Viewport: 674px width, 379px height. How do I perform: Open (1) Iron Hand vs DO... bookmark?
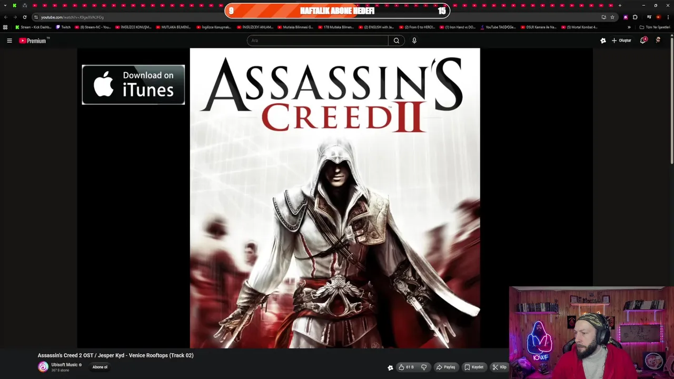tap(457, 27)
